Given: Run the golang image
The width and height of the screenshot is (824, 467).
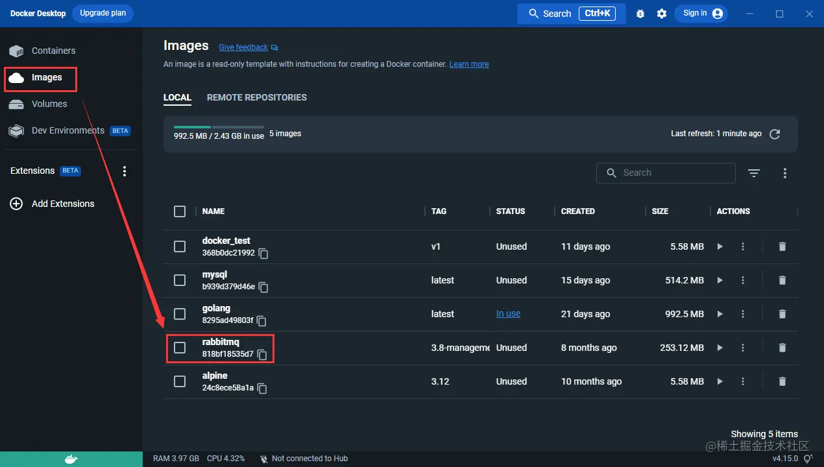Looking at the screenshot, I should pos(720,314).
